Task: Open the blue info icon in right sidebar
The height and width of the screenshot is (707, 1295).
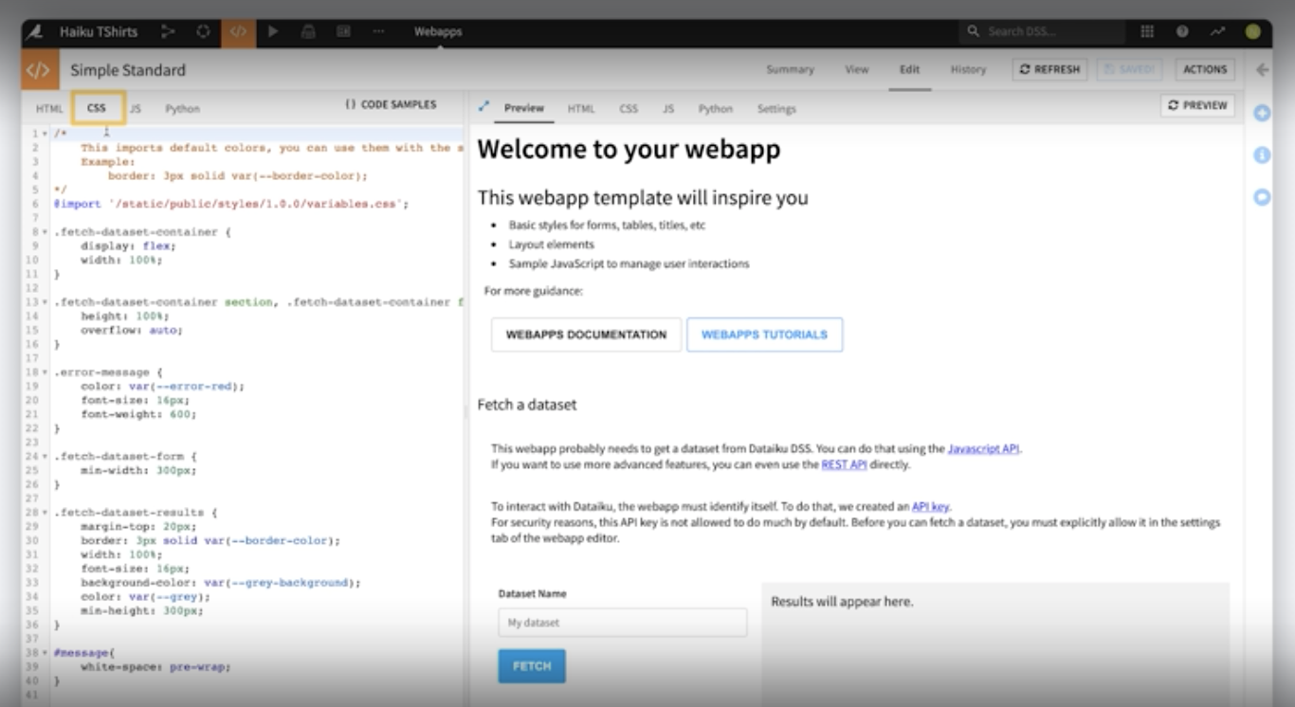Action: 1262,154
